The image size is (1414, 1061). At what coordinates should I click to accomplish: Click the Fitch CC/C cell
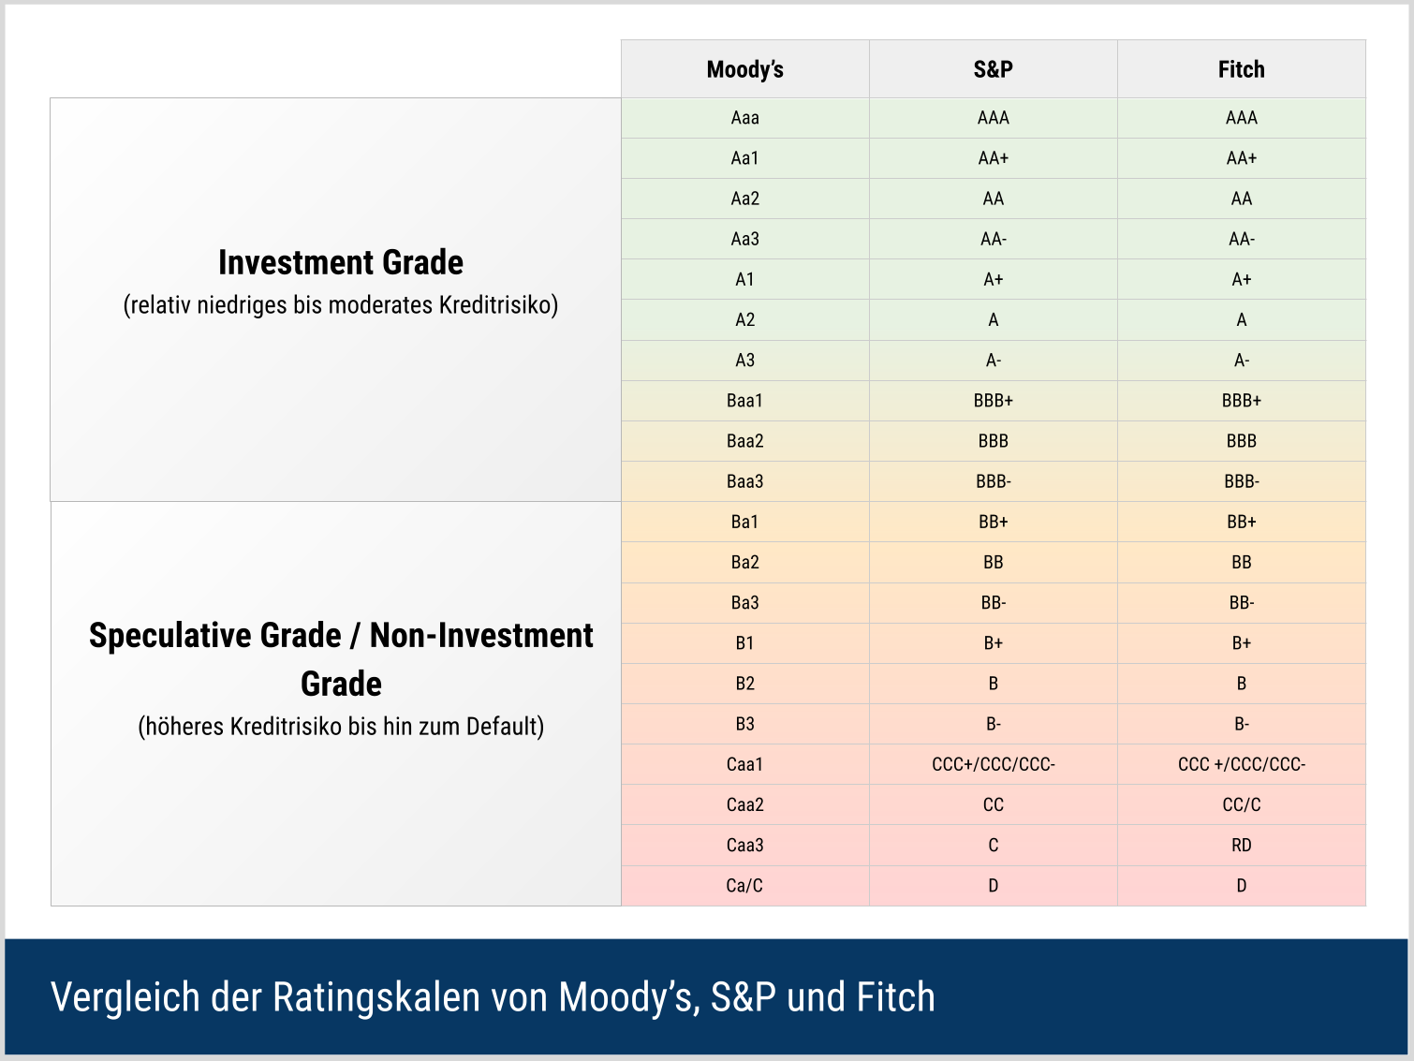1242,804
